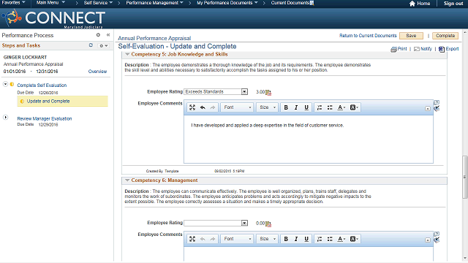
Task: Open rating details icon beside 3.00
Action: click(268, 92)
